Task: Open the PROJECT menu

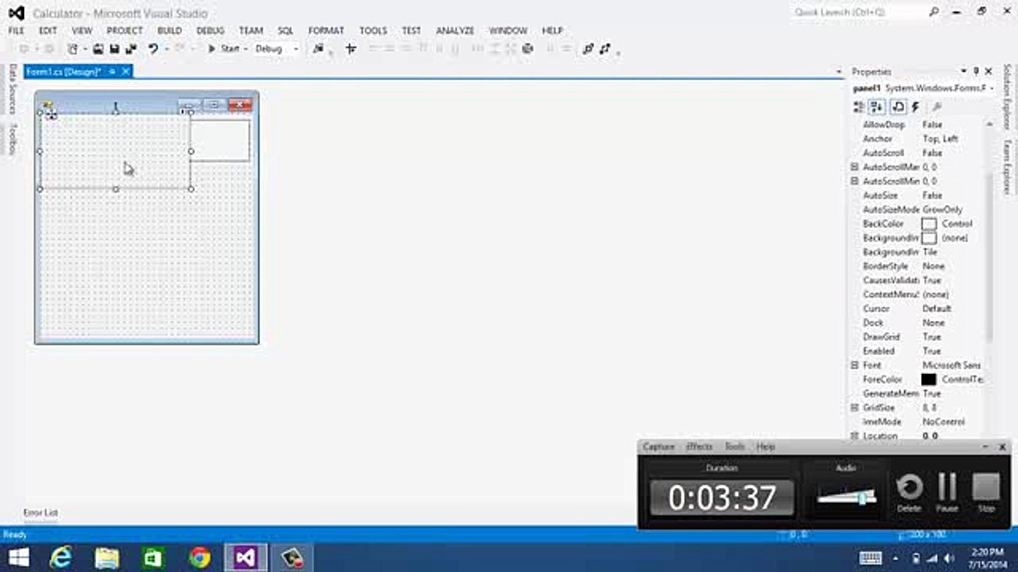Action: pyautogui.click(x=125, y=30)
